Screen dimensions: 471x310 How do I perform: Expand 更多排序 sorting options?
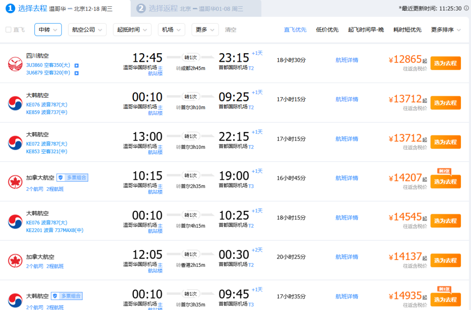coord(446,30)
